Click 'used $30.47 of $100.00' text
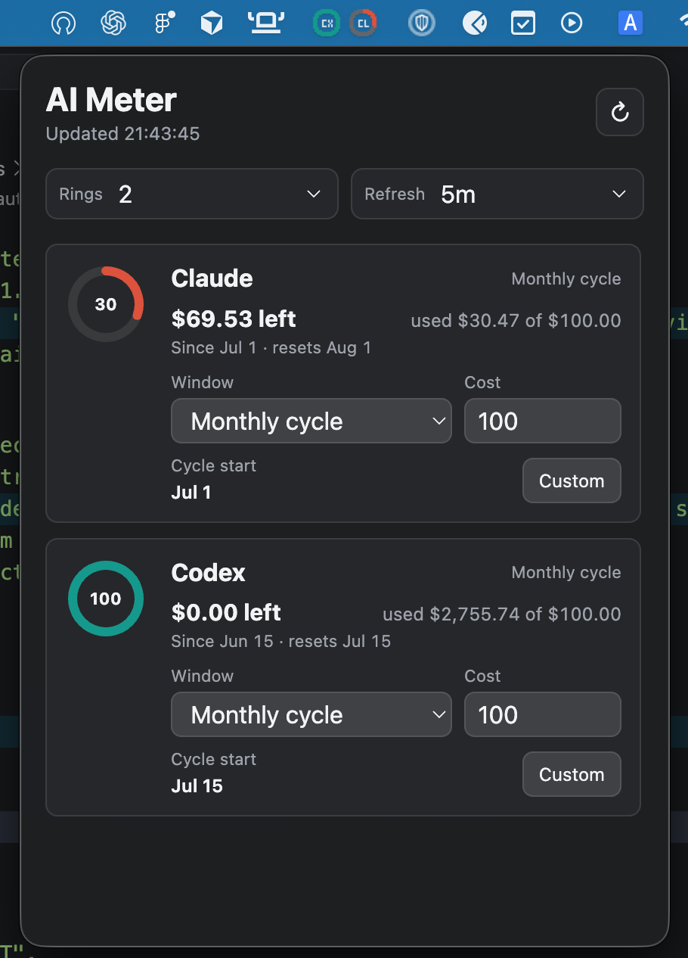This screenshot has width=688, height=958. point(516,321)
